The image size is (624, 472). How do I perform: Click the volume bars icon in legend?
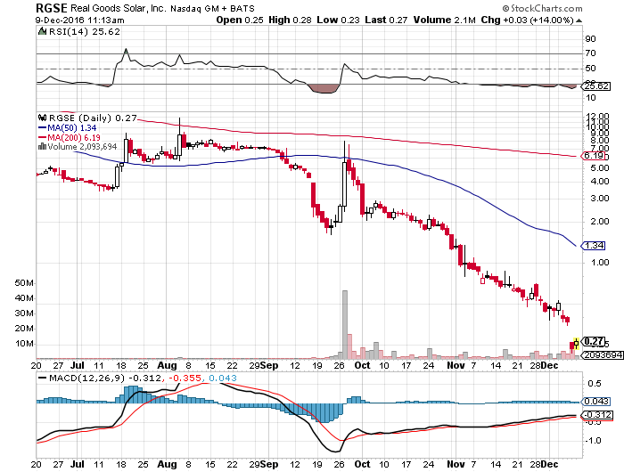coord(41,146)
